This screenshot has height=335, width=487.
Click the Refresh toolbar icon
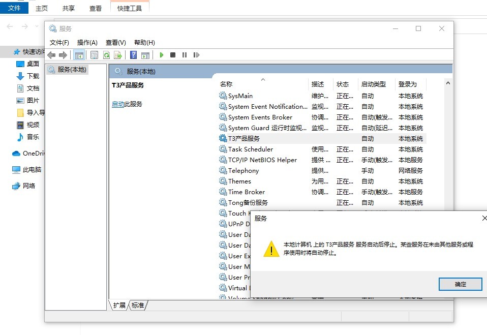coord(107,55)
